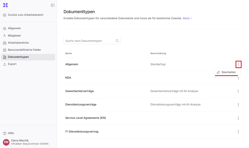The width and height of the screenshot is (249, 148).
Task: Click the Hilfe question mark icon
Action: click(x=4, y=133)
